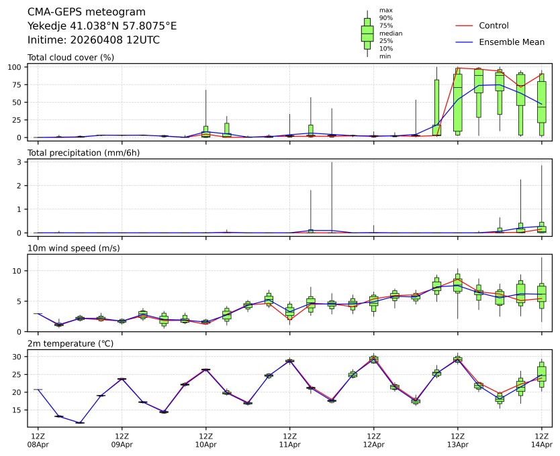
Task: Click the blue Ensemble Mean legend line
Action: tap(465, 42)
